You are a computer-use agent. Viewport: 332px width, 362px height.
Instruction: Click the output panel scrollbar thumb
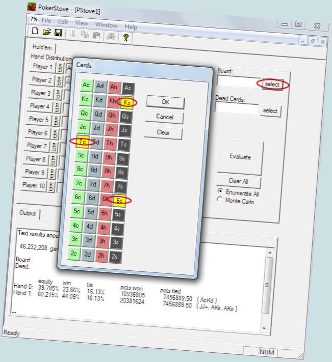(267, 285)
